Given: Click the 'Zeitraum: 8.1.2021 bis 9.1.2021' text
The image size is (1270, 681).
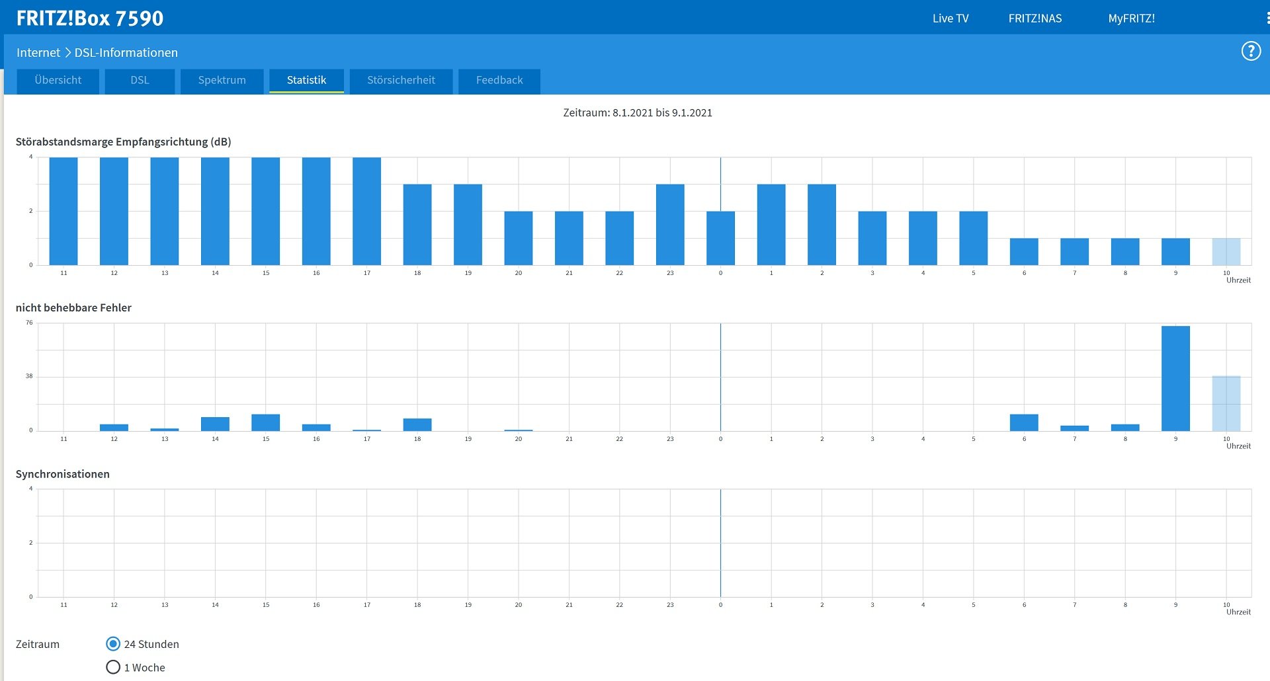Looking at the screenshot, I should click(638, 112).
